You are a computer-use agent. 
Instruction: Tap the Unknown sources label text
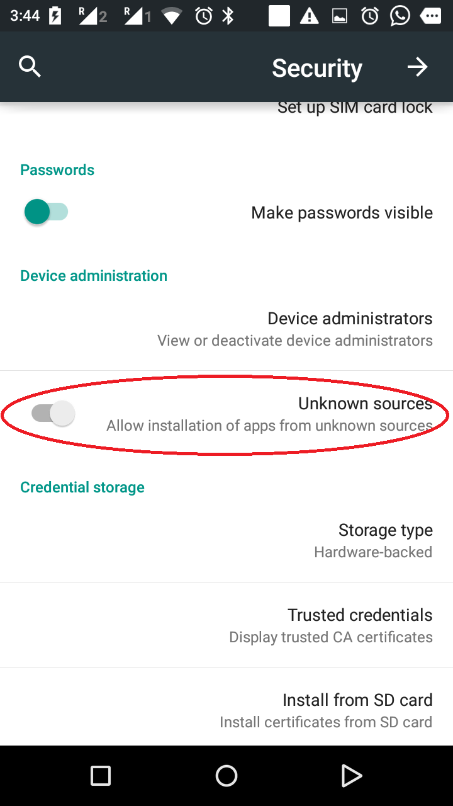click(365, 403)
